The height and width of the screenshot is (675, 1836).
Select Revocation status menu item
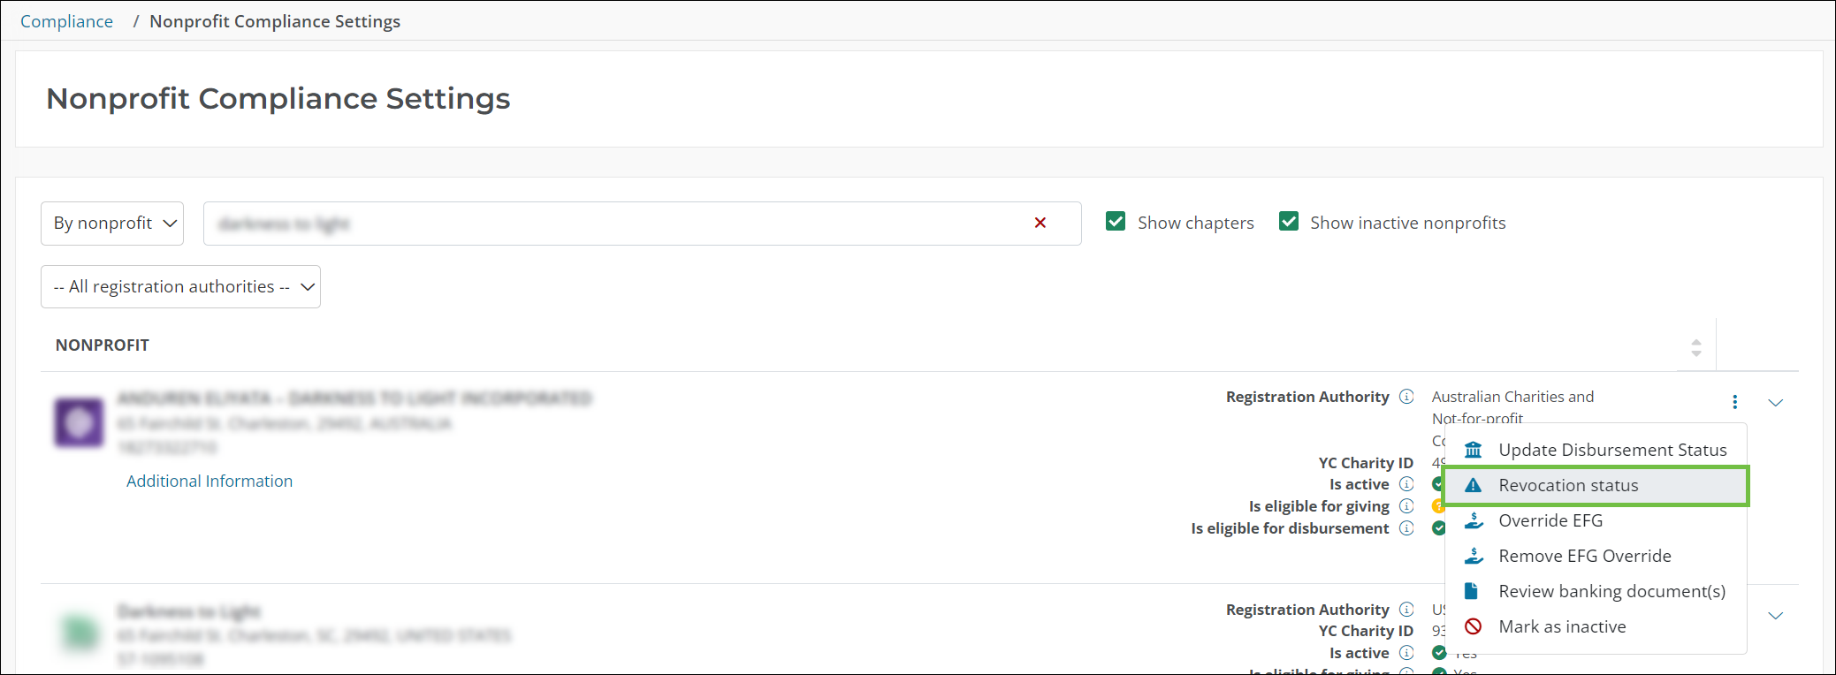tap(1567, 486)
